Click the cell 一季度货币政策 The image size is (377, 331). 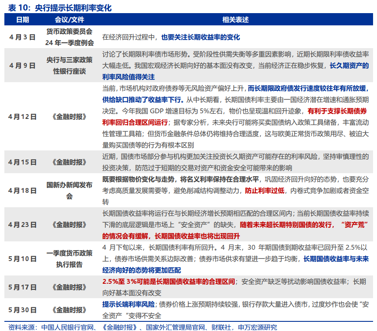(69, 253)
